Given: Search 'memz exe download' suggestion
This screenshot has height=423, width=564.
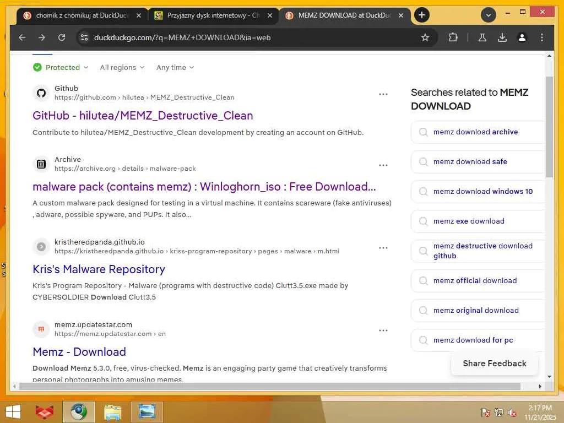Looking at the screenshot, I should 478,221.
